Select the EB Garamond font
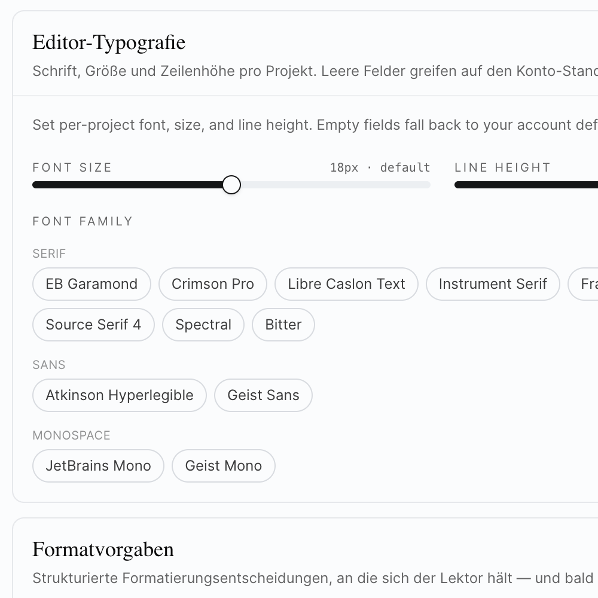Screen dimensions: 598x598 point(91,284)
